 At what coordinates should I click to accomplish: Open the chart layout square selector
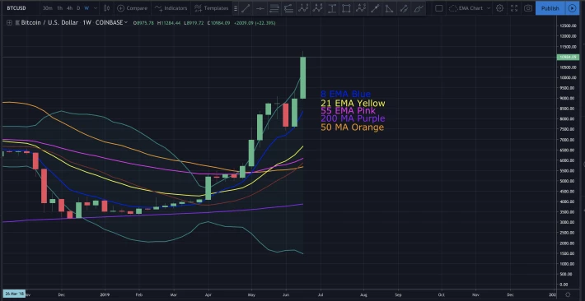click(x=439, y=8)
